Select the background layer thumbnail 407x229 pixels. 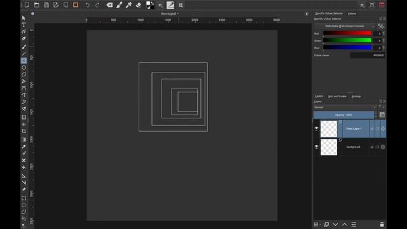329,147
